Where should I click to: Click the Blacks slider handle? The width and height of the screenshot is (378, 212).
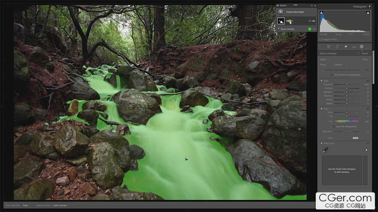[347, 104]
